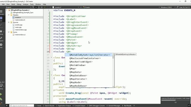Show QML Debugger Console pane

(x=96, y=106)
